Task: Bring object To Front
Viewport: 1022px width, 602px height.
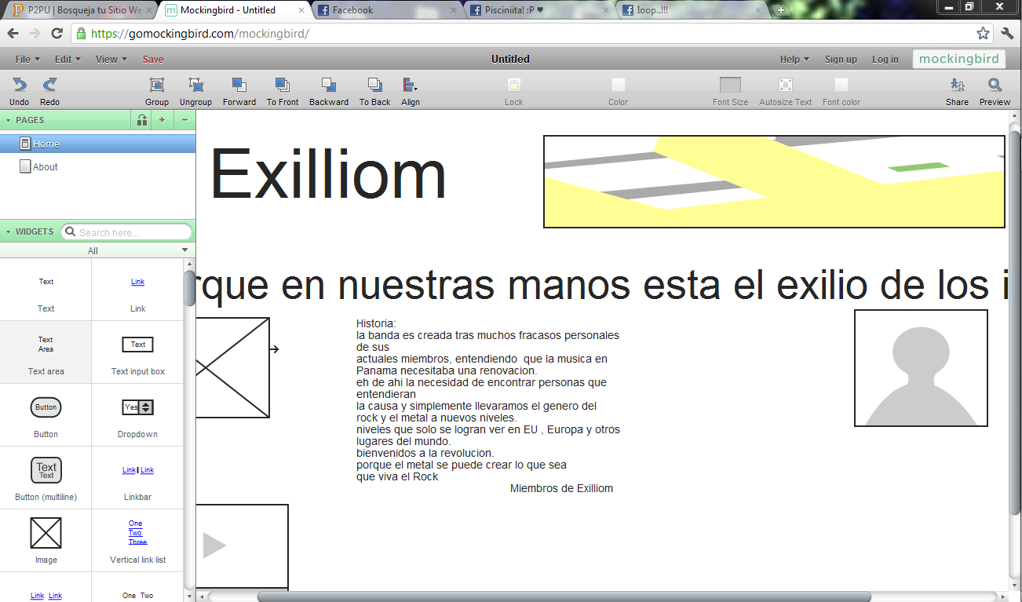Action: point(283,85)
